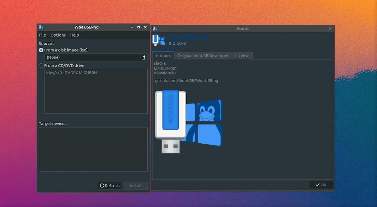The width and height of the screenshot is (377, 207).
Task: Select the From a CD/DVD drive option
Action: 62,66
